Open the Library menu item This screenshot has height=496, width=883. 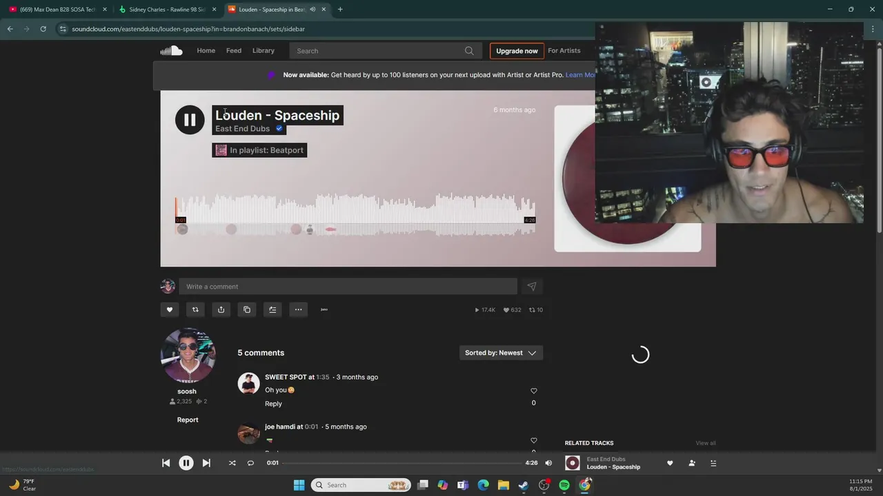[x=264, y=50]
